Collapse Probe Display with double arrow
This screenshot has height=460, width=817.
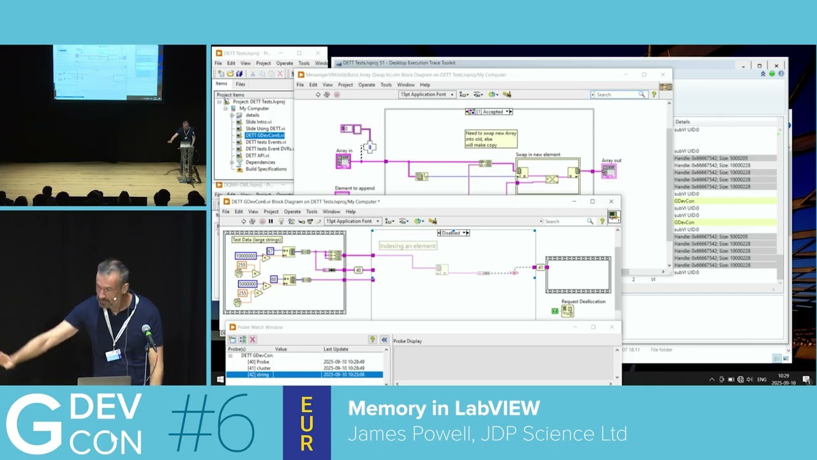pyautogui.click(x=384, y=339)
